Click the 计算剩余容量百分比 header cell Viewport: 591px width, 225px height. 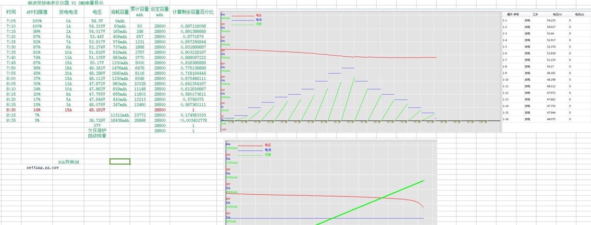(x=193, y=12)
